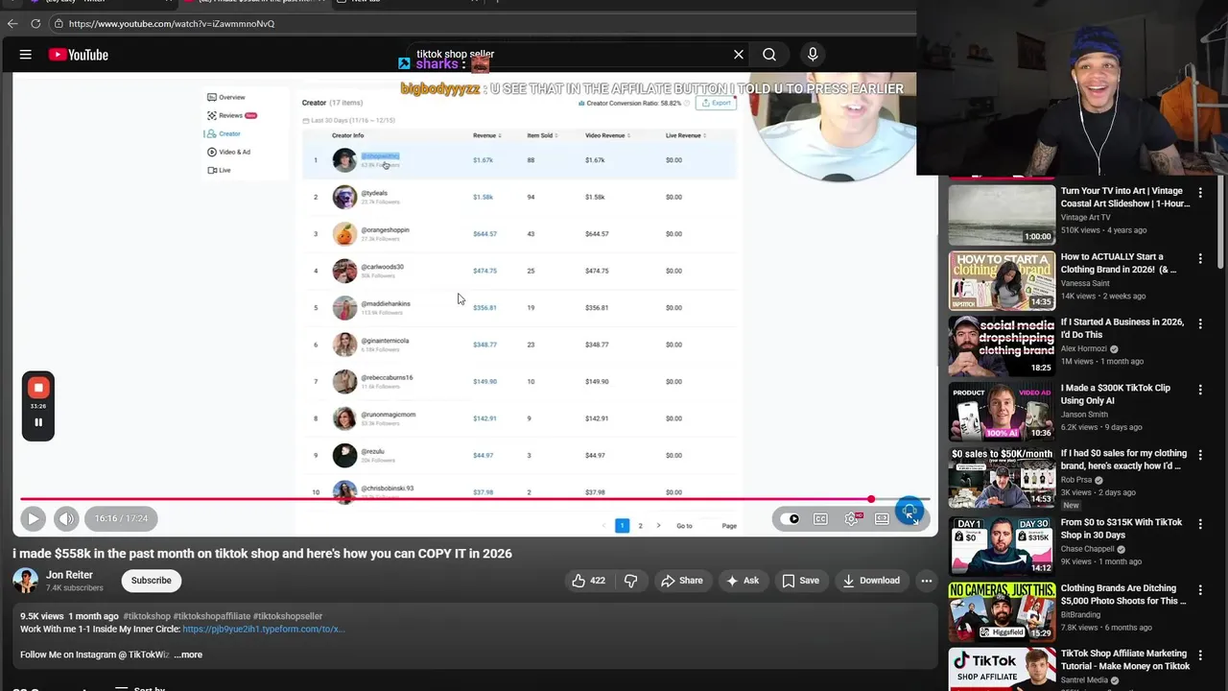The height and width of the screenshot is (691, 1228).
Task: Play the video with the play button
Action: (33, 518)
